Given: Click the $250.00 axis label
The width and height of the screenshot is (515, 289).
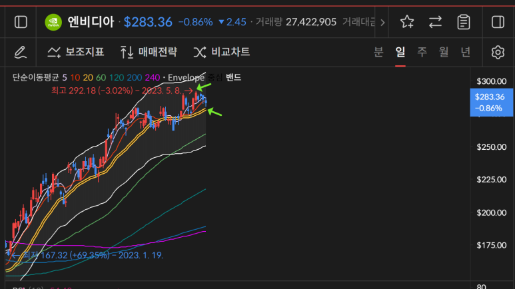Looking at the screenshot, I should (x=492, y=146).
